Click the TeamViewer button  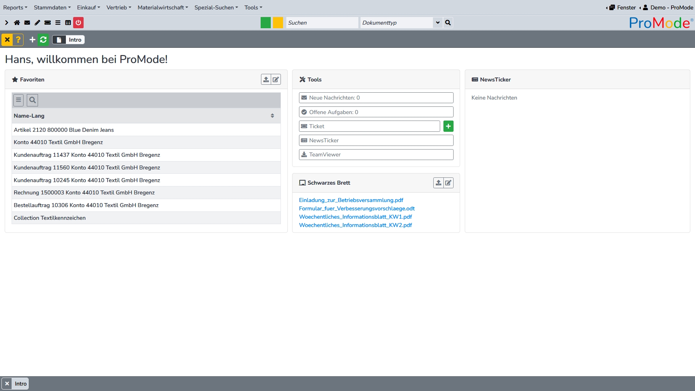[x=376, y=155]
